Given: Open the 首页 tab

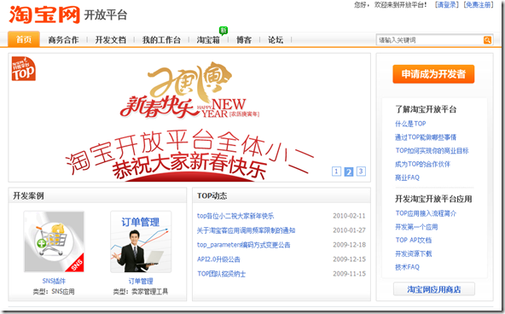Looking at the screenshot, I should 24,39.
